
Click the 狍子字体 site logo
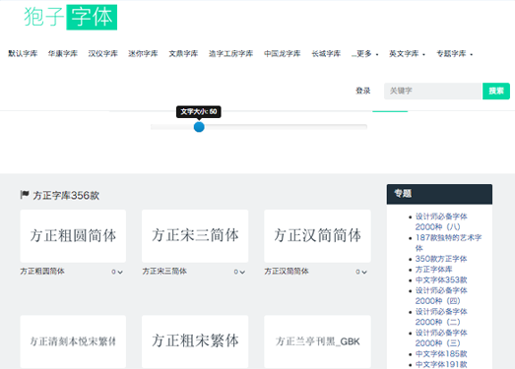[x=70, y=17]
